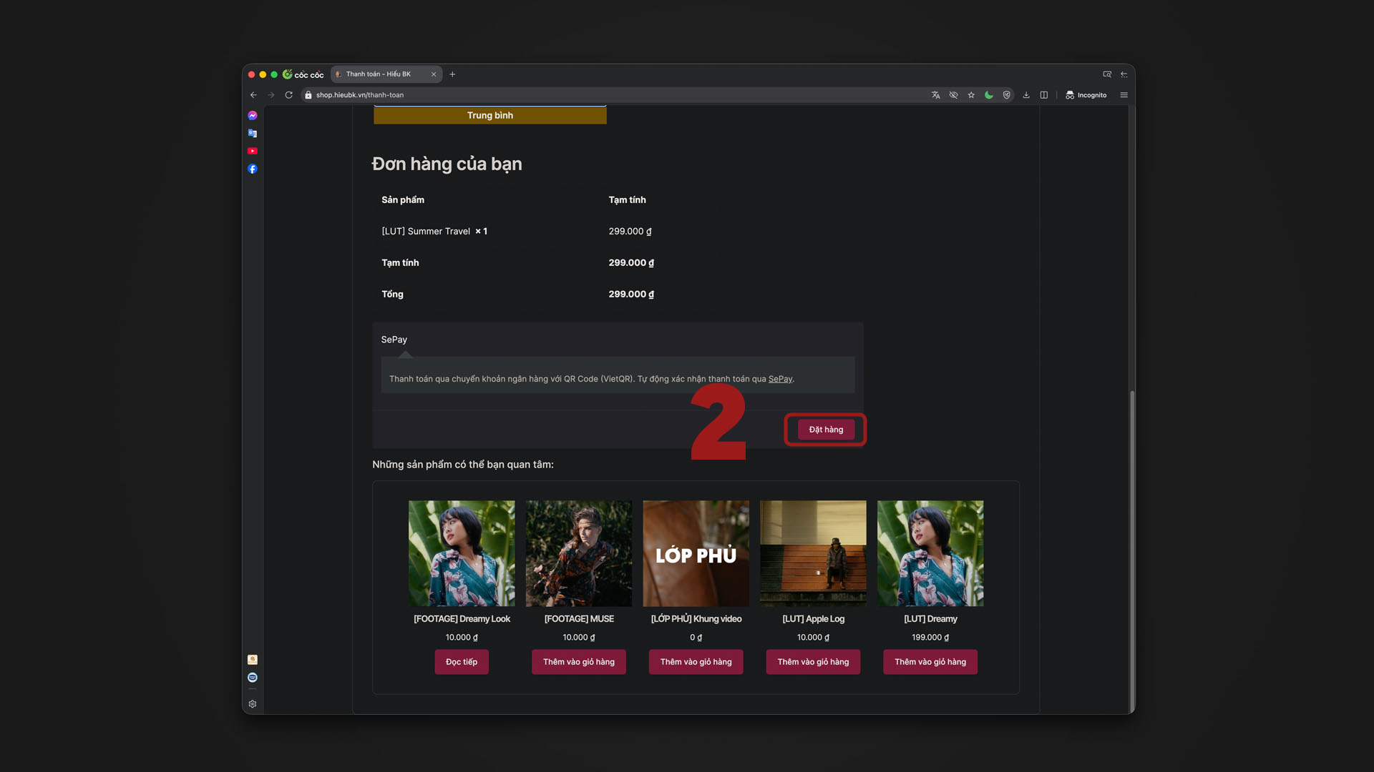Screen dimensions: 1374x772
Task: Open Facebook from the sidebar
Action: click(253, 169)
